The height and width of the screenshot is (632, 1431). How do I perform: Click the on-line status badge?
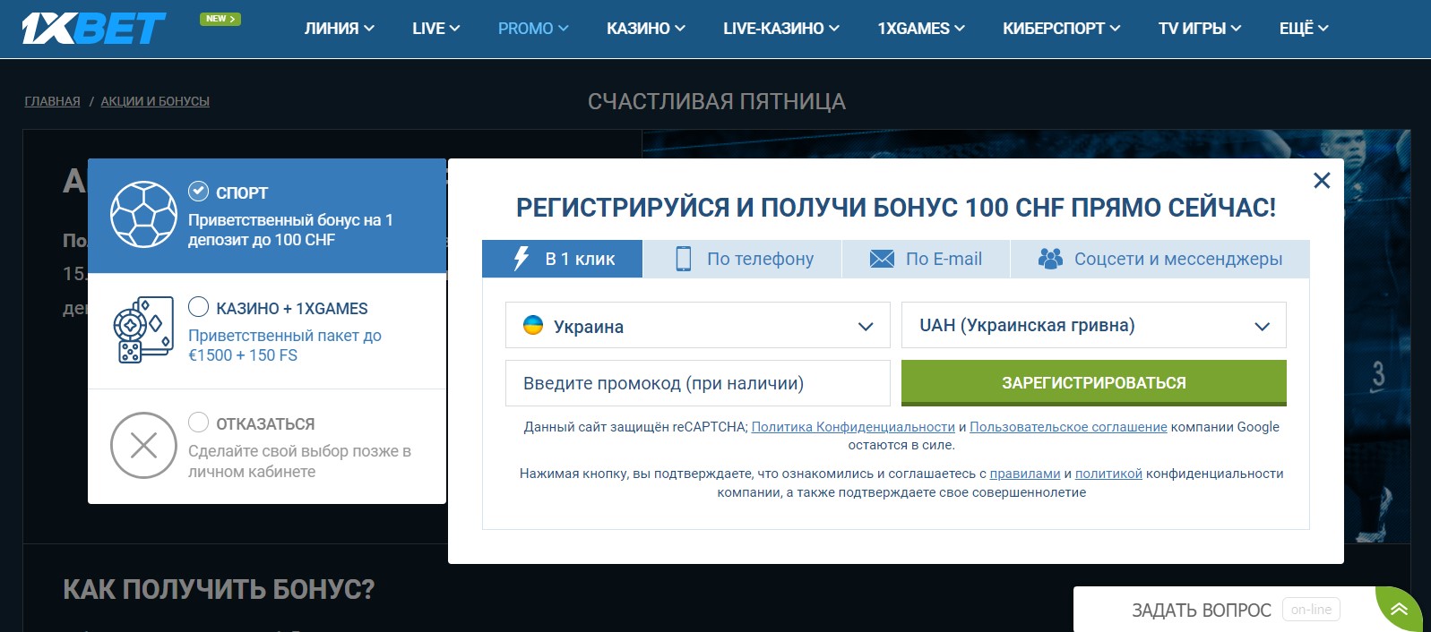tap(1311, 610)
